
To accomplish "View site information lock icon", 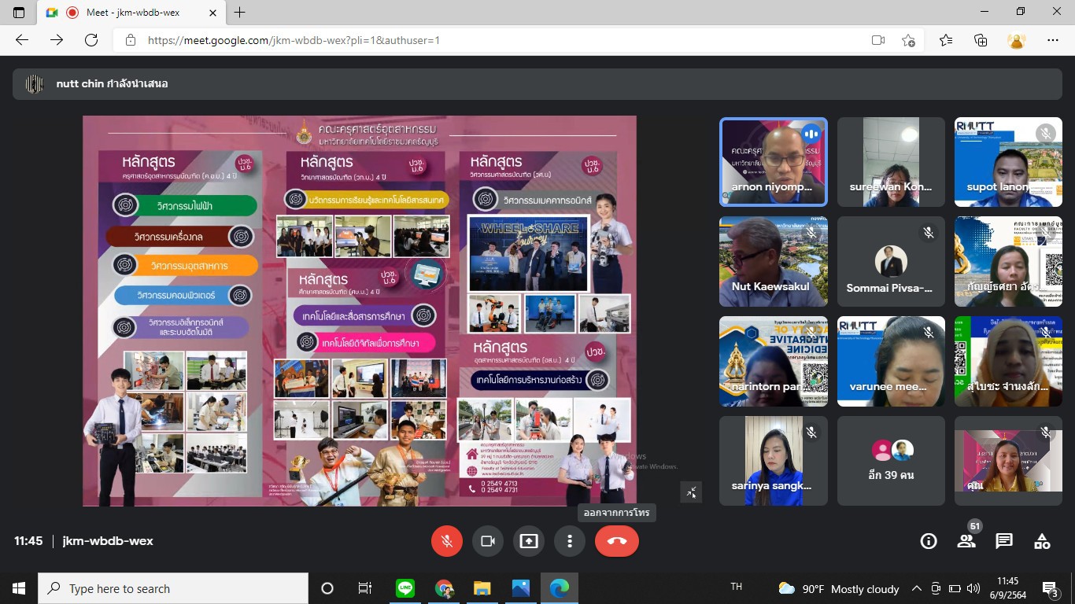I will click(x=131, y=40).
